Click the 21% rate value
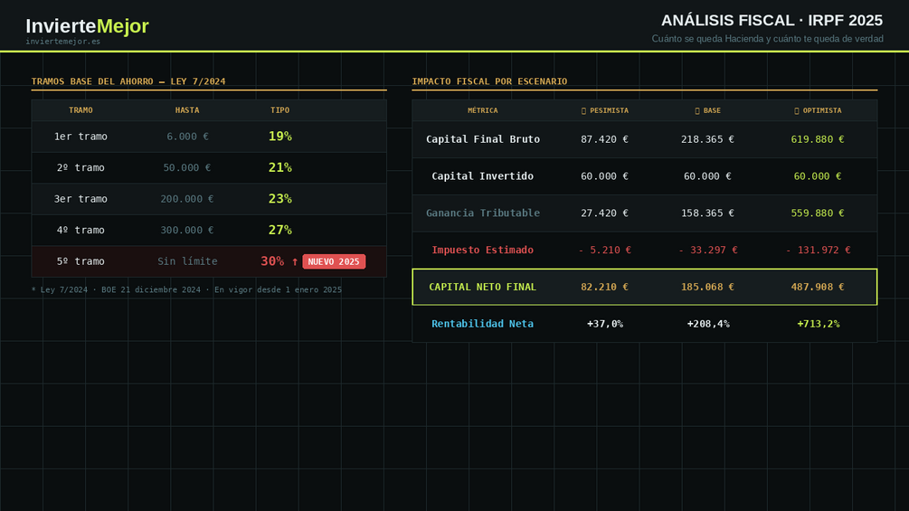Image resolution: width=909 pixels, height=511 pixels. [x=280, y=167]
